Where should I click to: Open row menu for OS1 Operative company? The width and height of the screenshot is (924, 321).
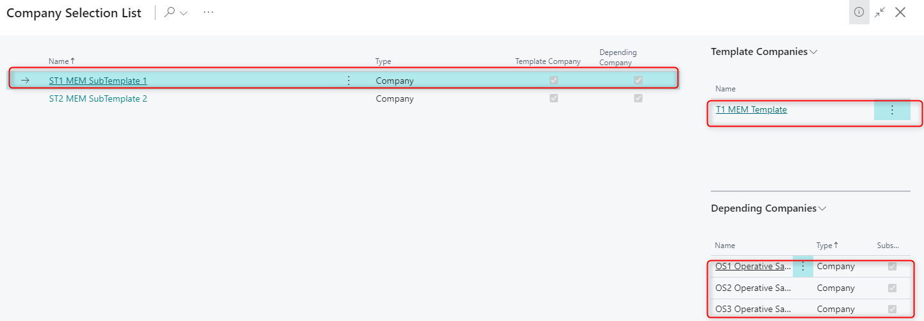803,267
